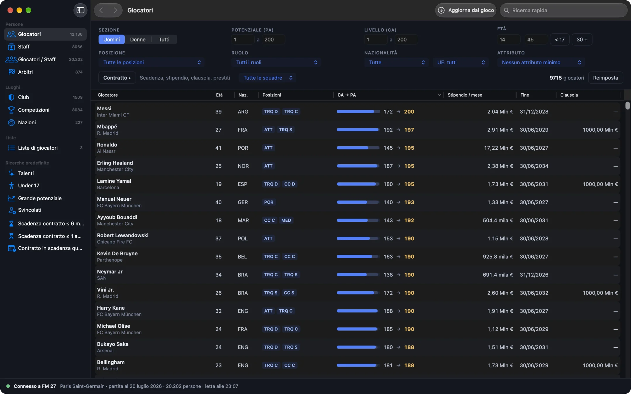
Task: Select the Donne section segment
Action: pos(138,39)
